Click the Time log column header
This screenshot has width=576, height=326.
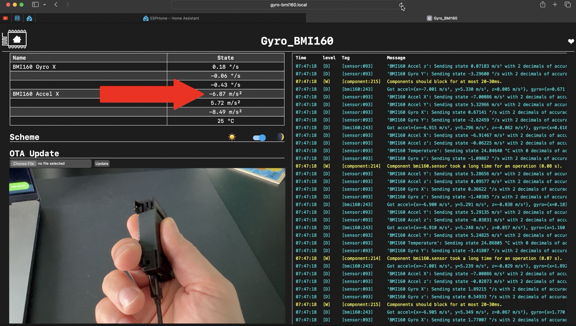tap(301, 58)
